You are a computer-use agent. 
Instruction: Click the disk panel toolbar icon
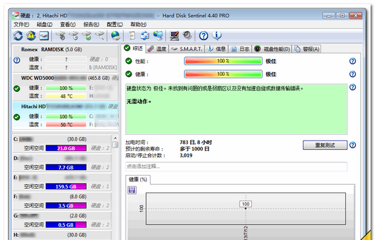tap(44, 36)
